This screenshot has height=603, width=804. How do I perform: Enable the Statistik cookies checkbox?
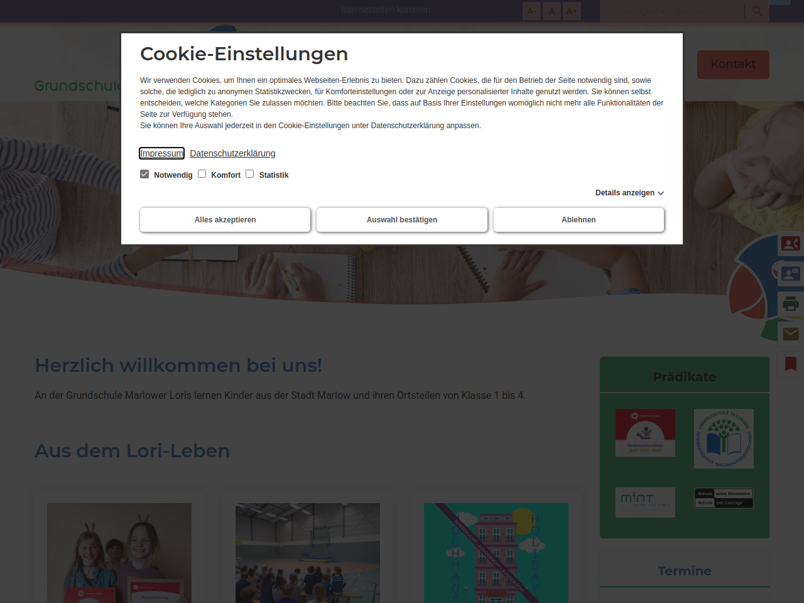(250, 174)
